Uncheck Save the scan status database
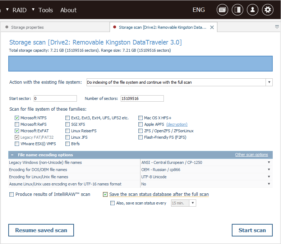 click(105, 194)
